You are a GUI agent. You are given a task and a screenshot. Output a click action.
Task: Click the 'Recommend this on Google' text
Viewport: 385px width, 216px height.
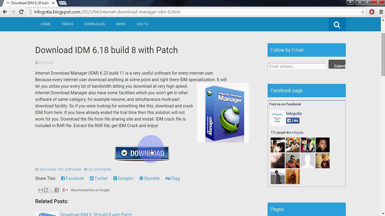click(x=90, y=190)
